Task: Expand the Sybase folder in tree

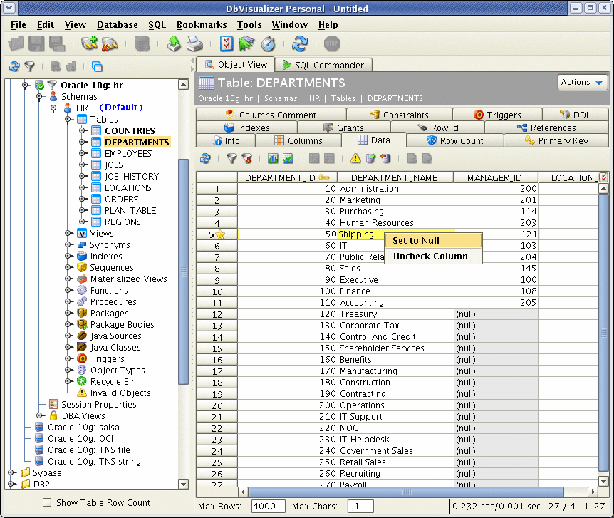Action: pyautogui.click(x=11, y=472)
